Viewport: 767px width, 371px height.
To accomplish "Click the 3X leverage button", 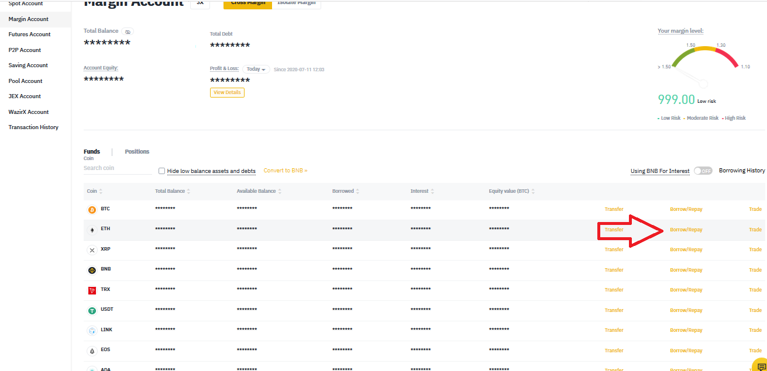I will (200, 4).
